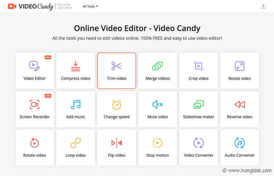
Task: Open the Change speed label
Action: (116, 117)
